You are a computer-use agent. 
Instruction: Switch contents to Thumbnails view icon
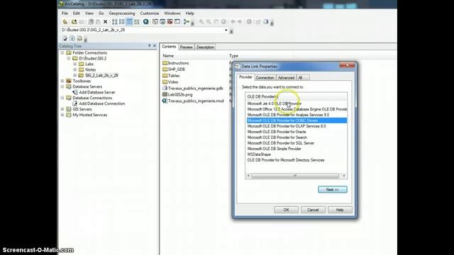tap(137, 22)
